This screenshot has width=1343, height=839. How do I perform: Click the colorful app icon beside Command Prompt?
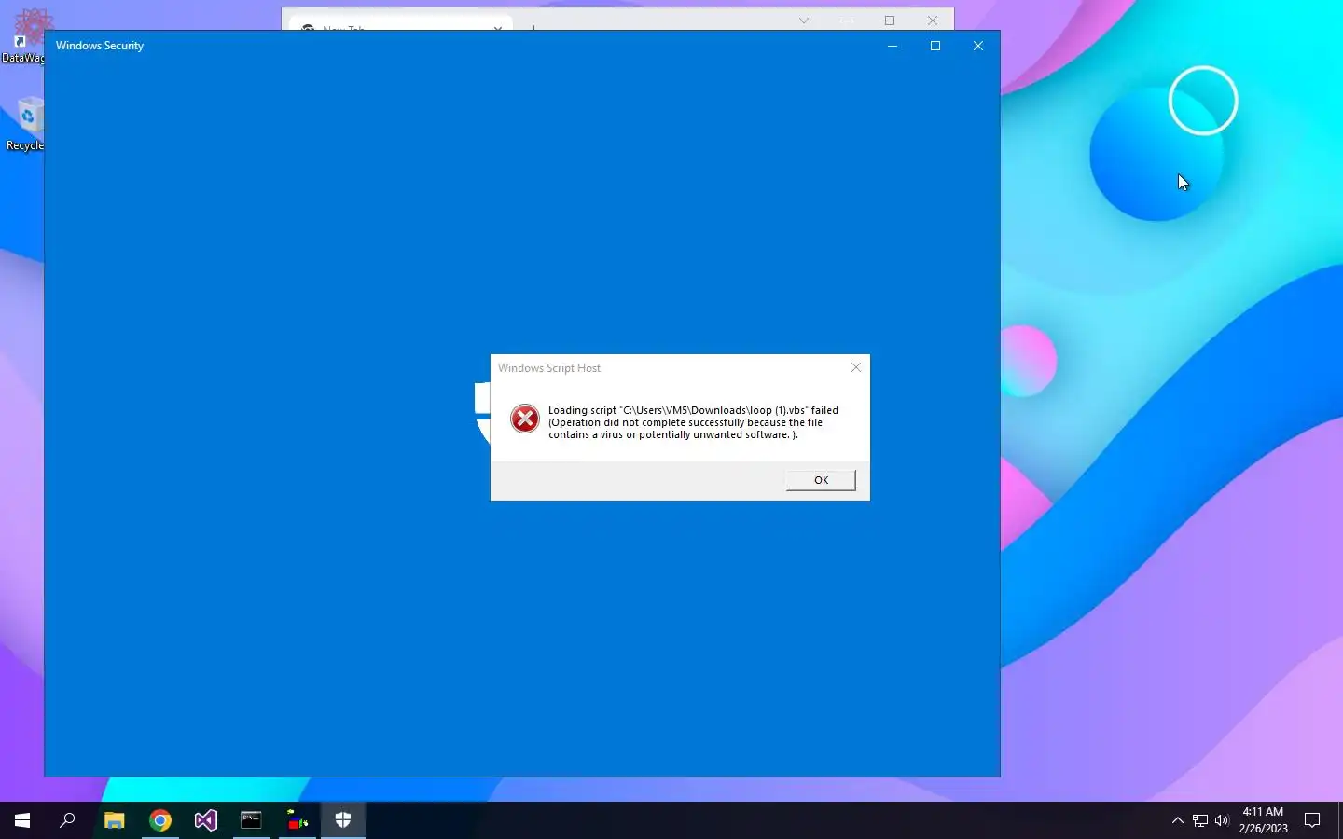[298, 820]
